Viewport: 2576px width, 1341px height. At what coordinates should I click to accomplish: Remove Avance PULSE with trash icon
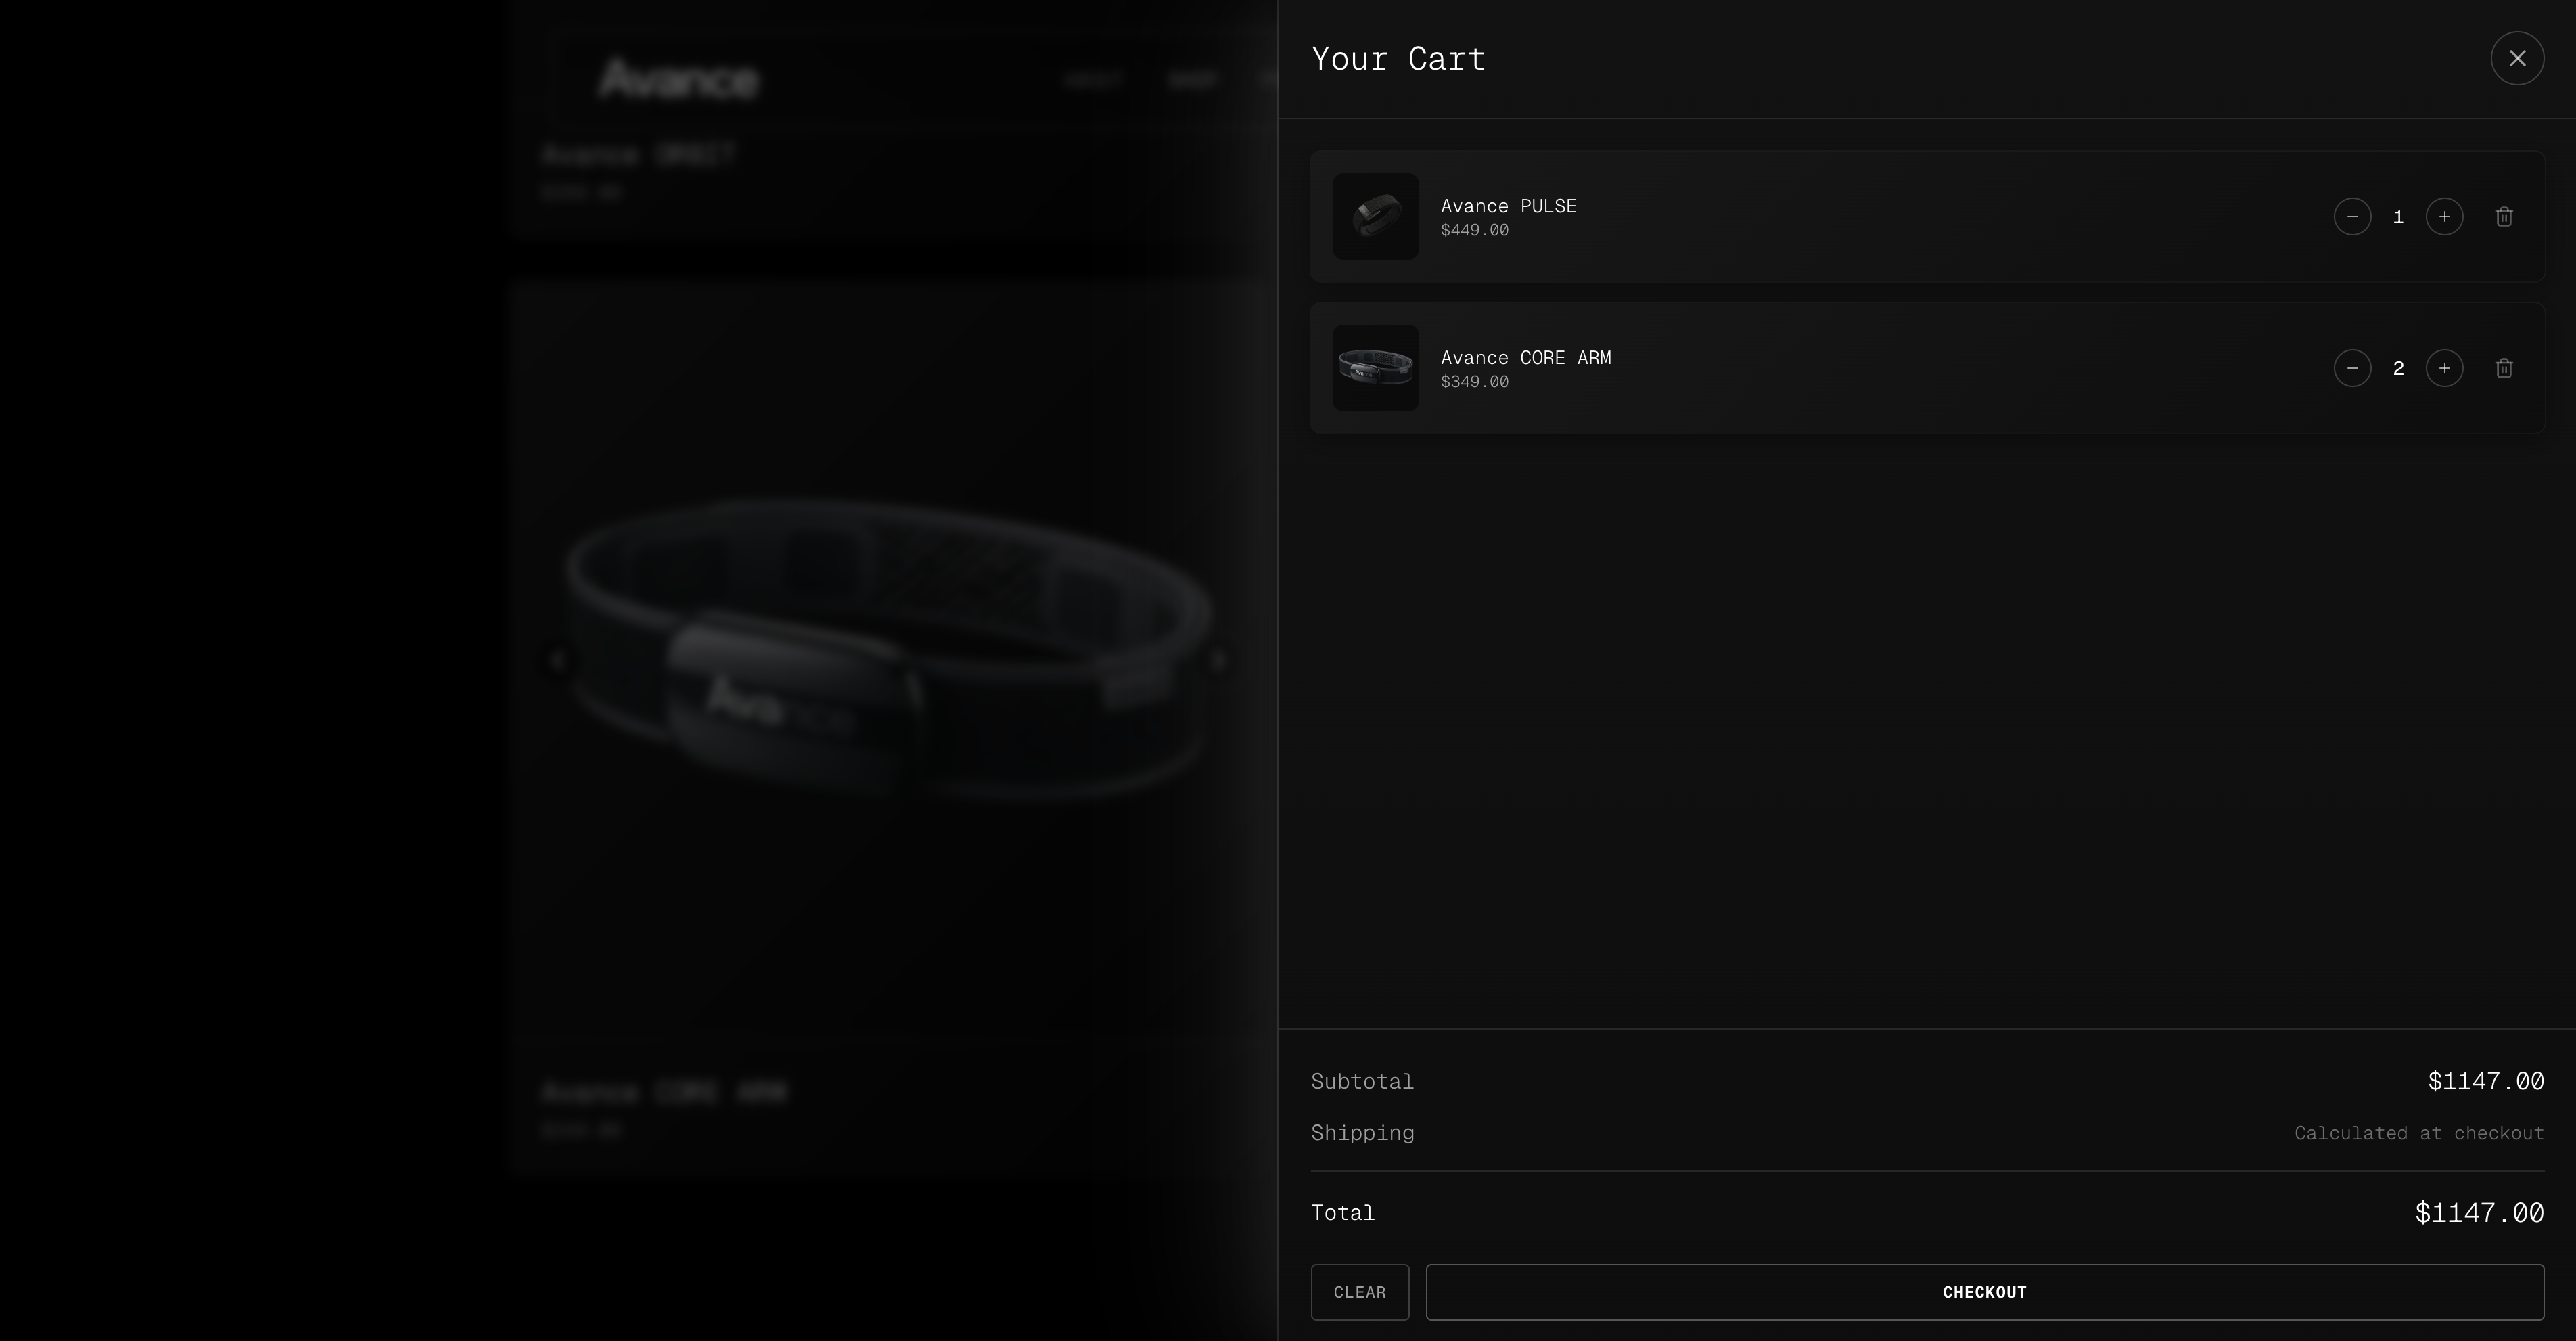[x=2504, y=217]
